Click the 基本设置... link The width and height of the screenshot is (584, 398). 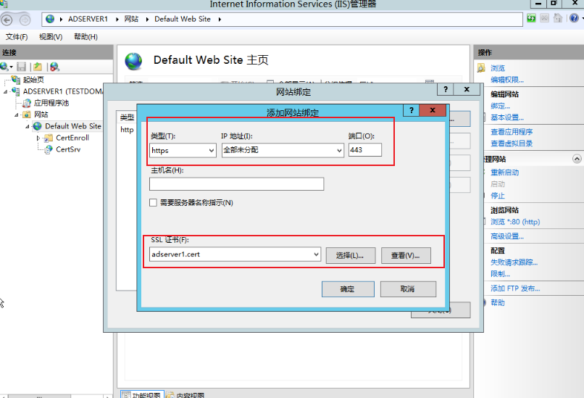(507, 117)
